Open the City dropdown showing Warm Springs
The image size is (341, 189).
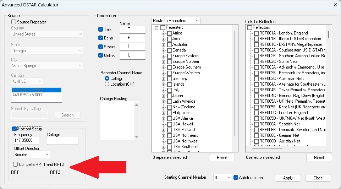[x=47, y=66]
